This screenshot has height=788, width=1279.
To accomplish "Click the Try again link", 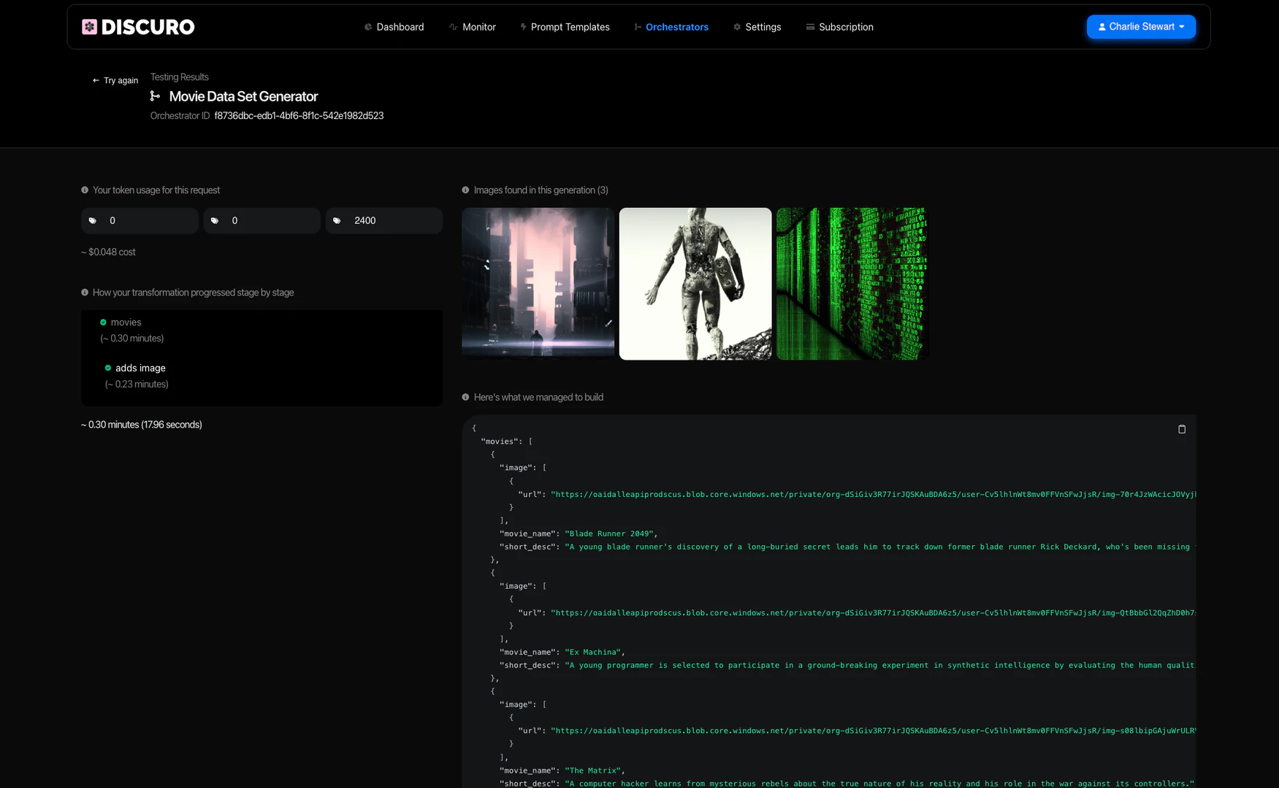I will click(115, 80).
